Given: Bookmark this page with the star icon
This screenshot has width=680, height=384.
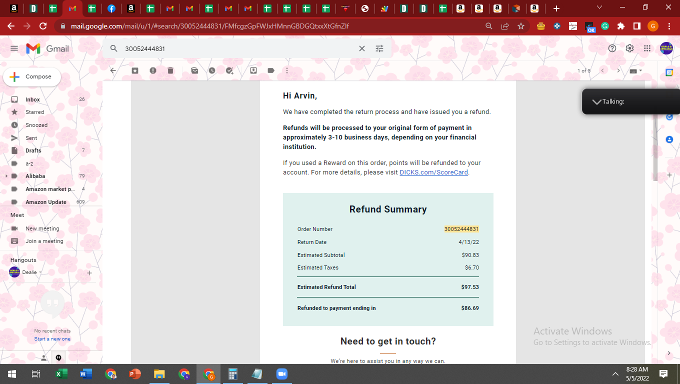Looking at the screenshot, I should pyautogui.click(x=521, y=26).
